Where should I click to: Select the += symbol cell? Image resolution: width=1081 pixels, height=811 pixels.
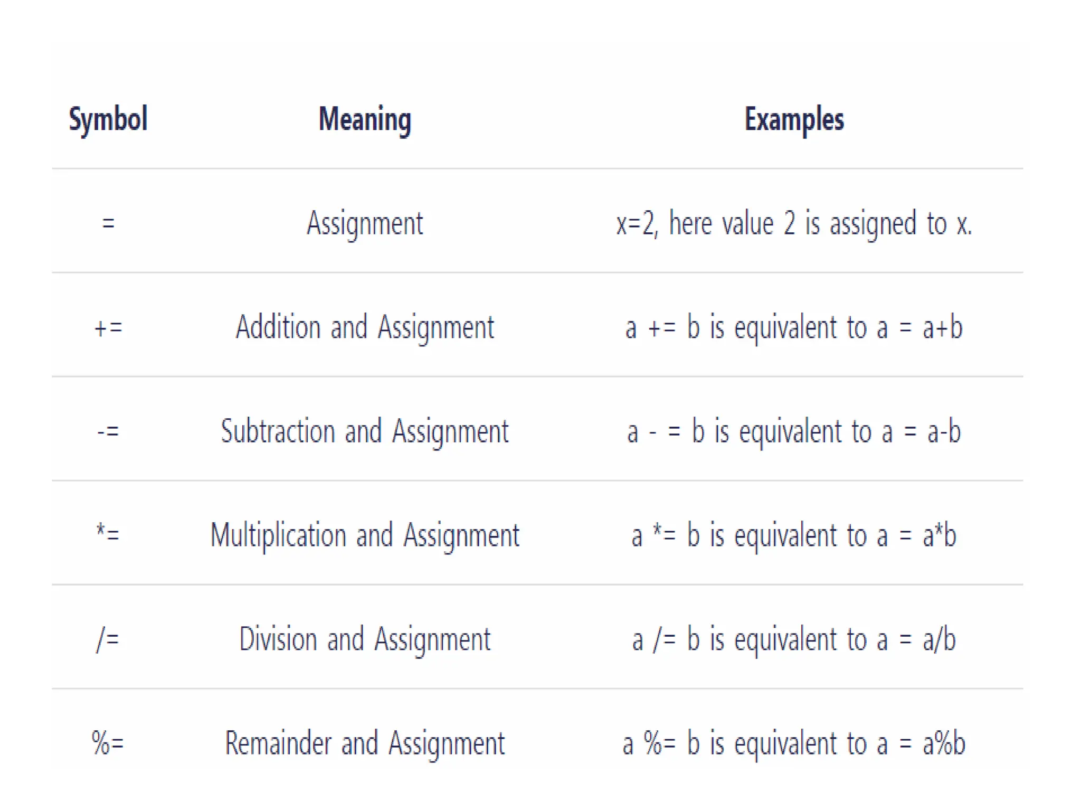pos(108,327)
